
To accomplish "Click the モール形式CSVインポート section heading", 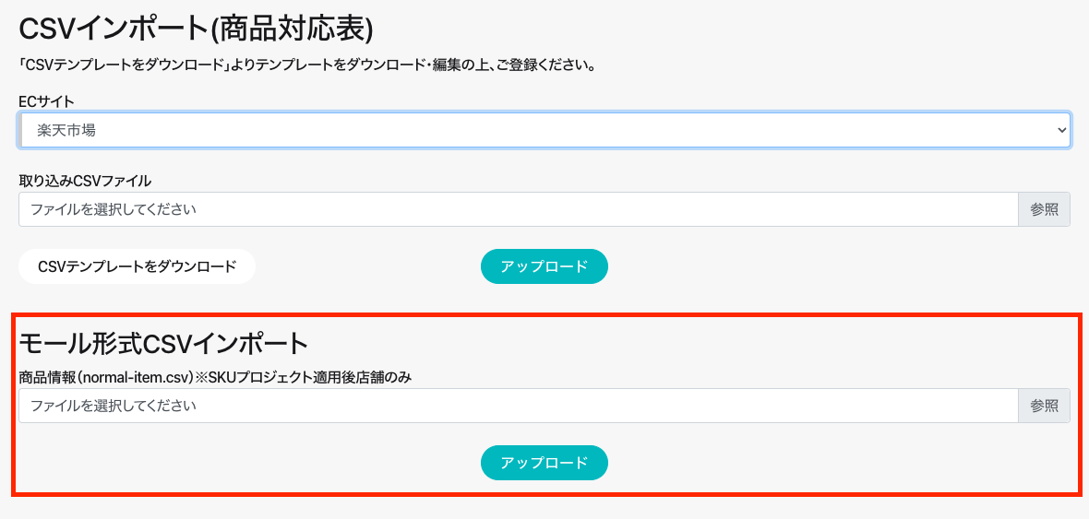I will point(163,343).
